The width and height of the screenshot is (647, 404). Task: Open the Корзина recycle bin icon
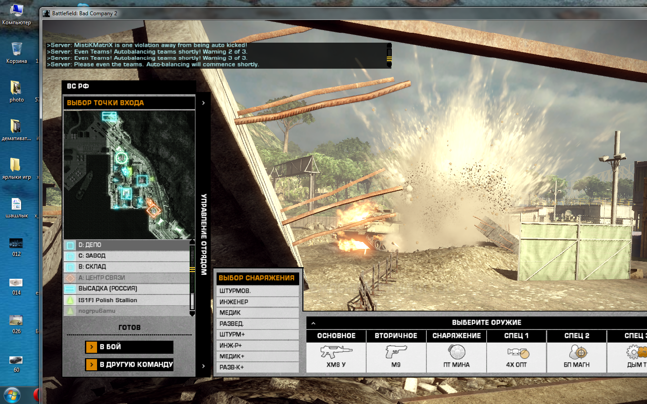pos(17,53)
